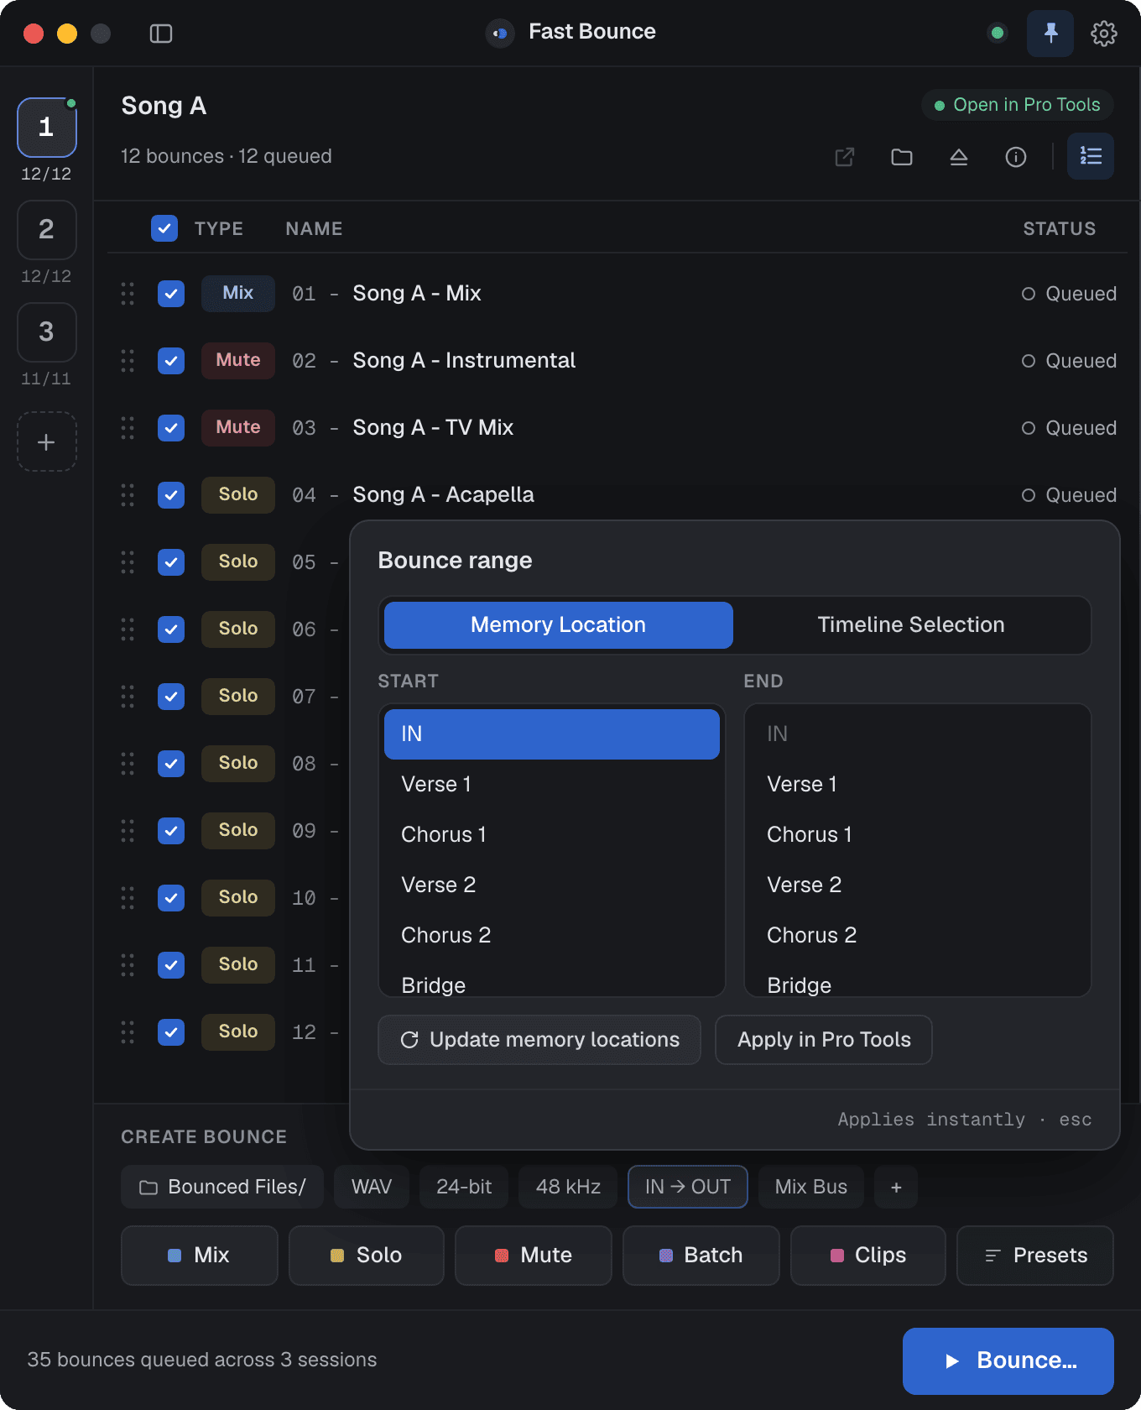Uncheck the Song A - Instrumental row

171,361
